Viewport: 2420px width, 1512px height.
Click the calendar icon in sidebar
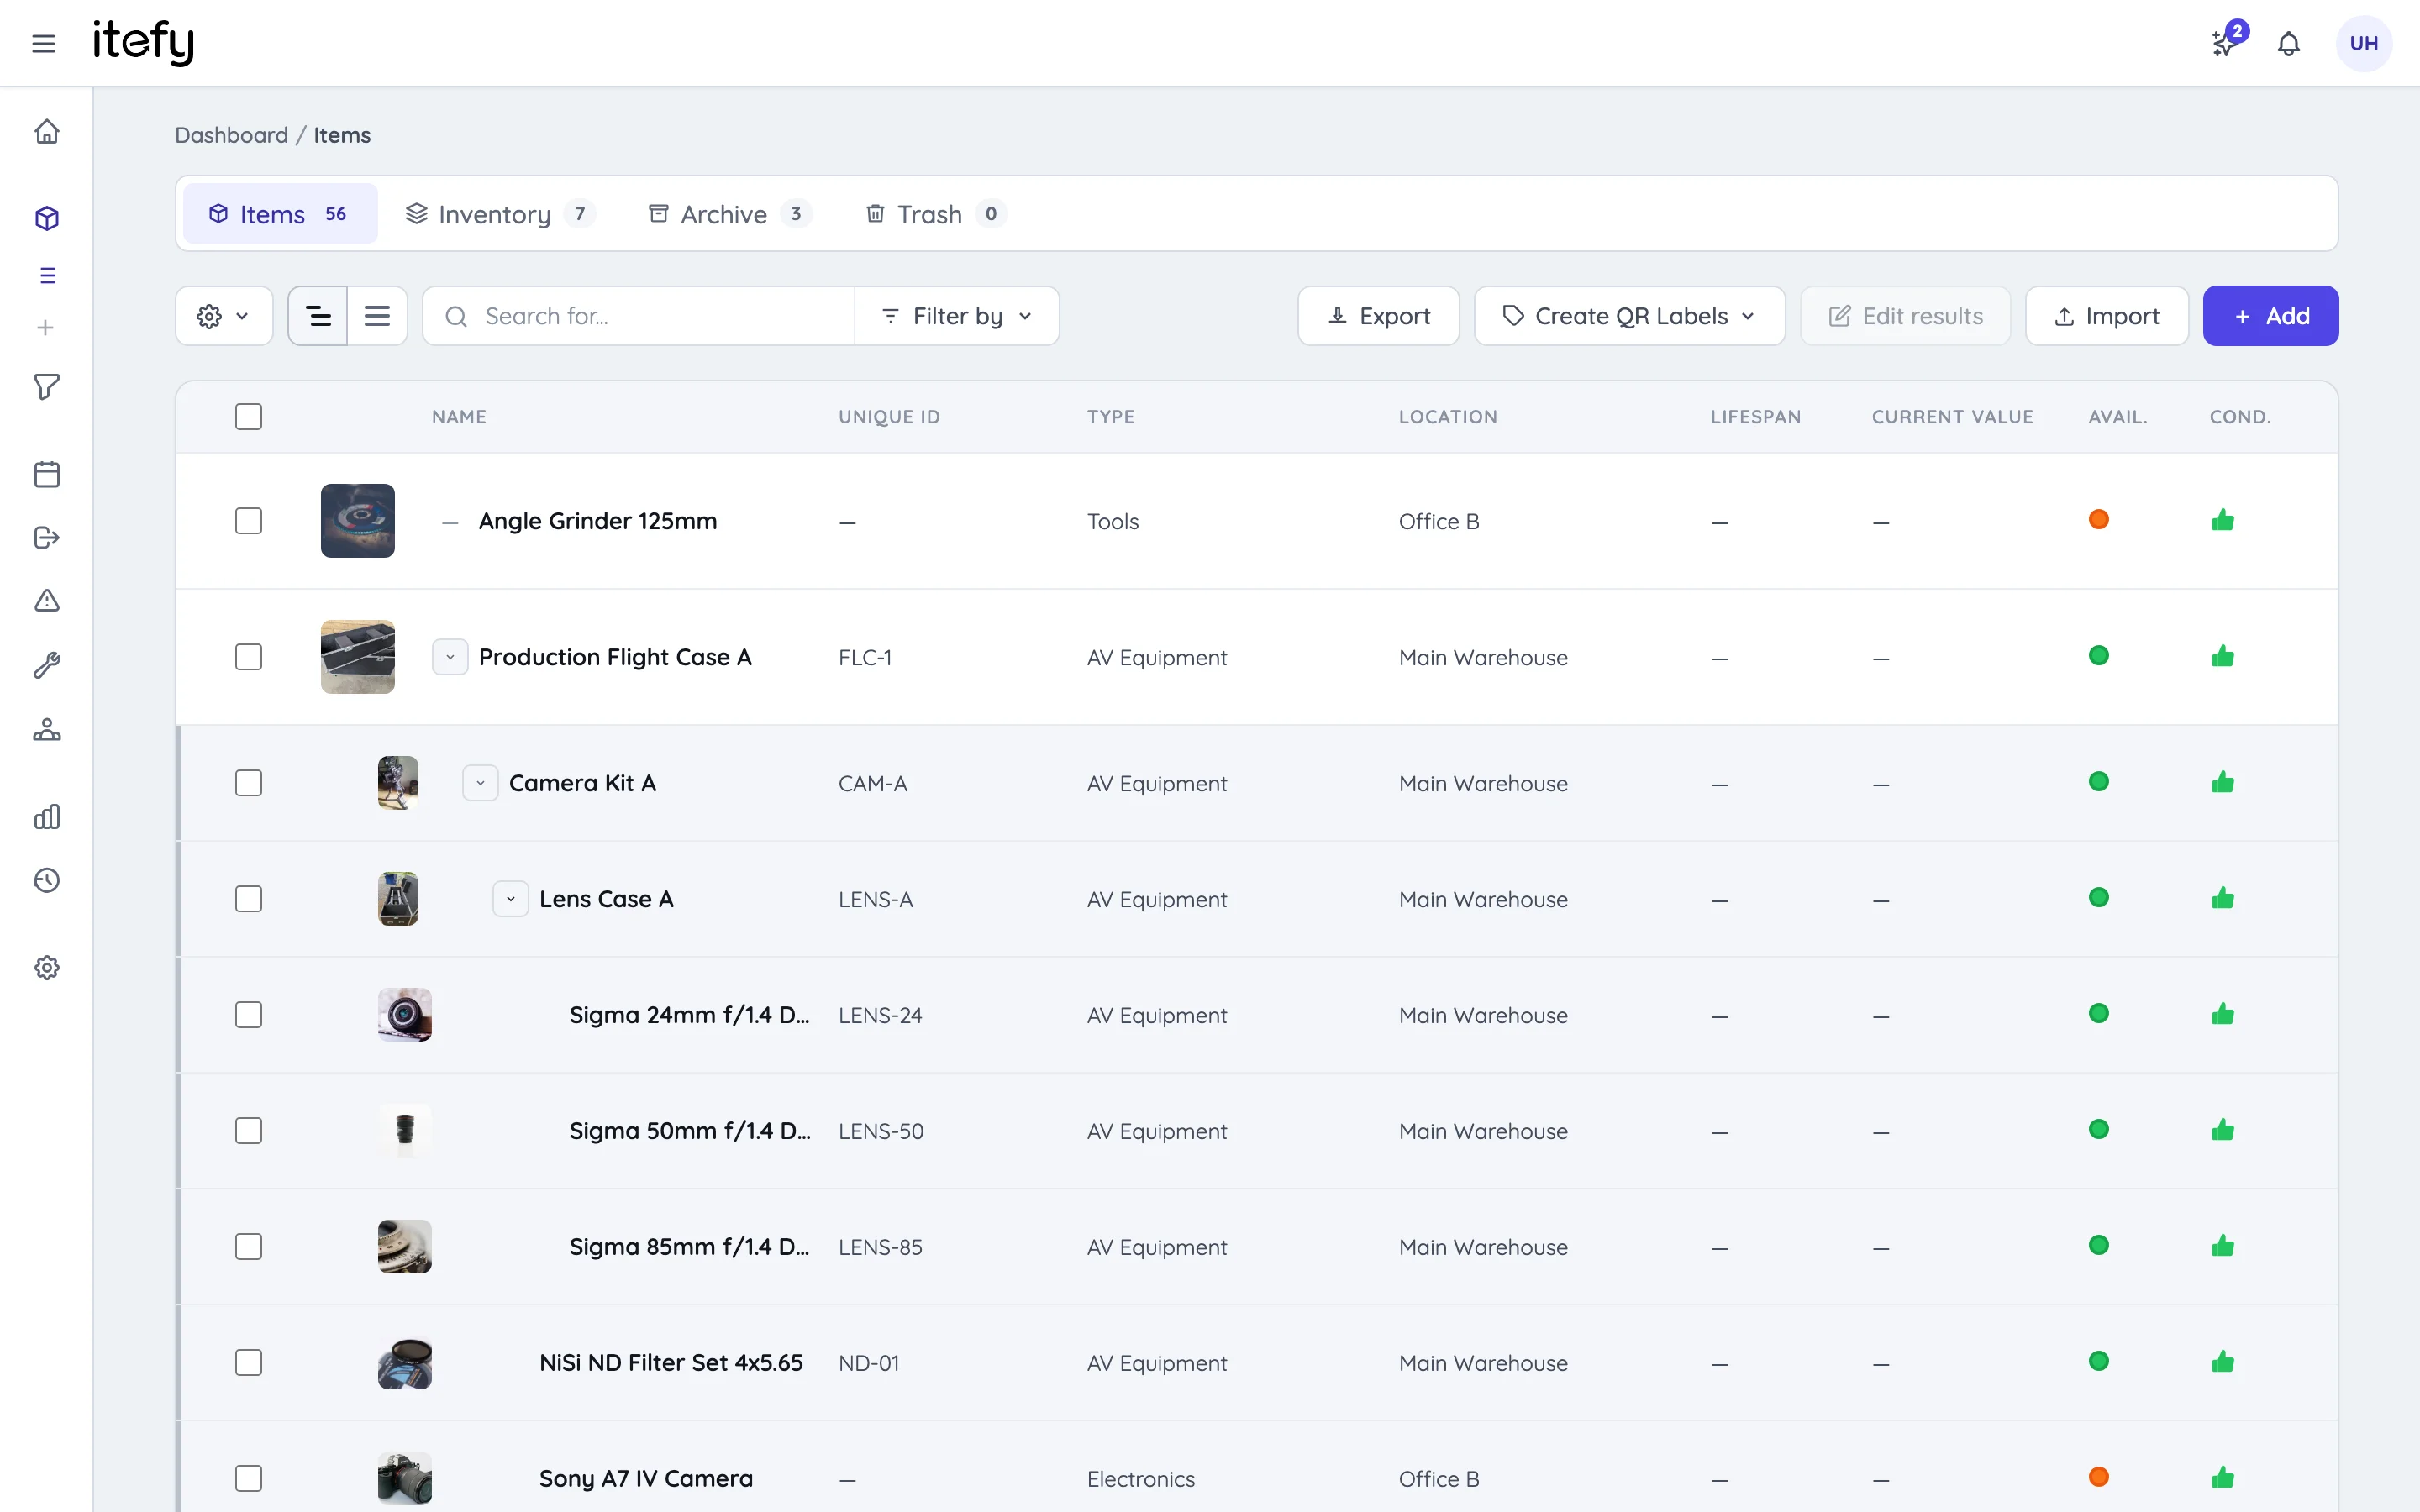tap(47, 474)
